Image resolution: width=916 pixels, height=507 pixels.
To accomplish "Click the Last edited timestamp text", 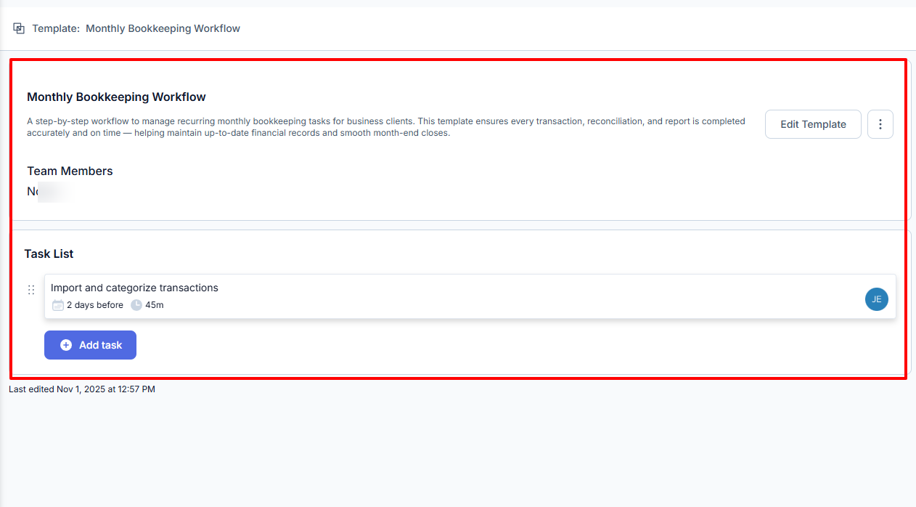I will 81,389.
